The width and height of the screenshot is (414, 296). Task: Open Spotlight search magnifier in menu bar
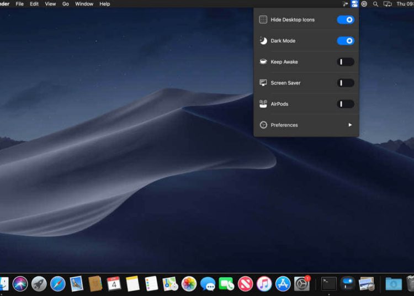click(x=375, y=4)
